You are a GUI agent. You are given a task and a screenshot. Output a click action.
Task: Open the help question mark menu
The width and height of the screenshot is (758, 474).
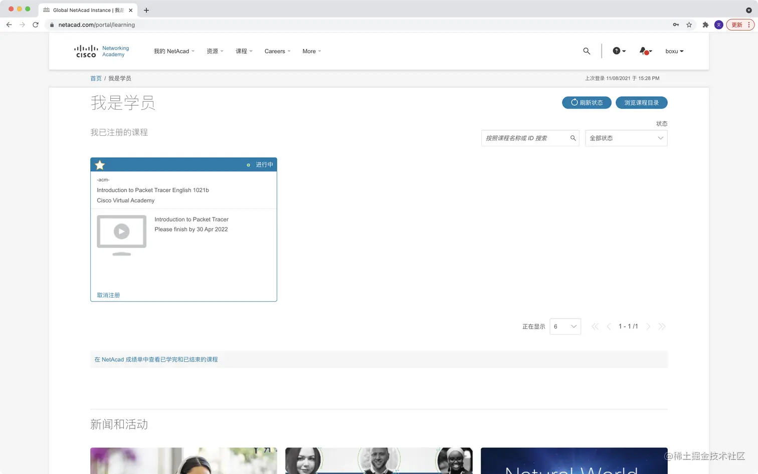pyautogui.click(x=619, y=51)
